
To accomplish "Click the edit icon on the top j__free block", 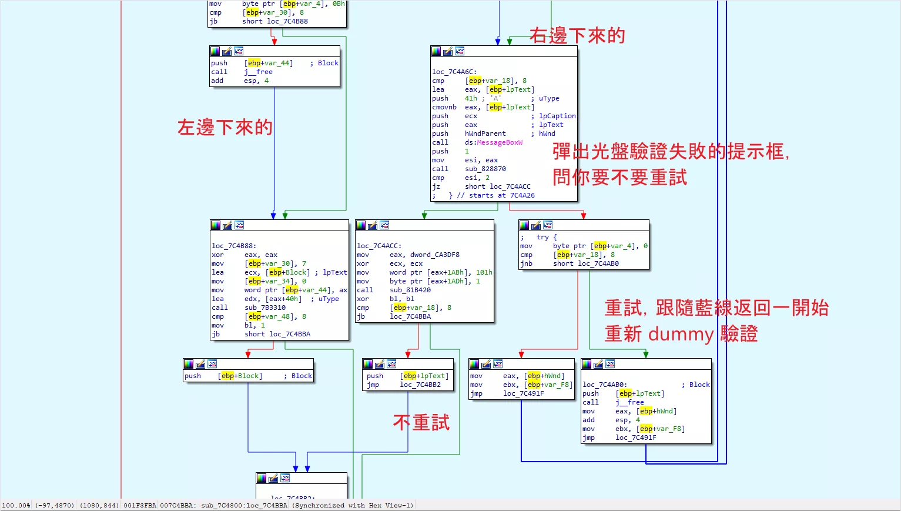I will [x=227, y=51].
